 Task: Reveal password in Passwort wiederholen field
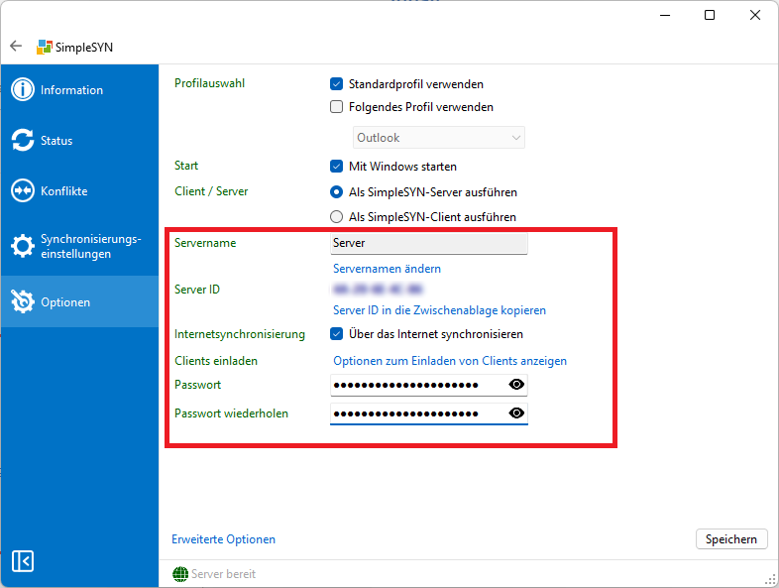[x=515, y=413]
